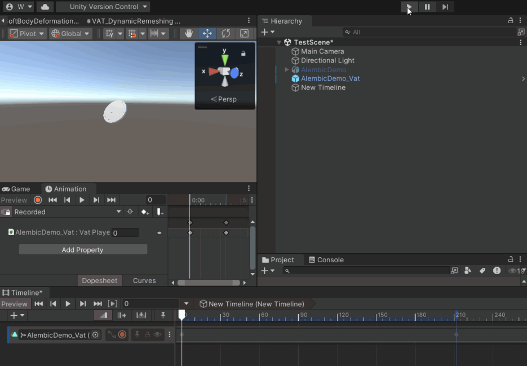Select New Timeline in Hierarchy

(323, 88)
